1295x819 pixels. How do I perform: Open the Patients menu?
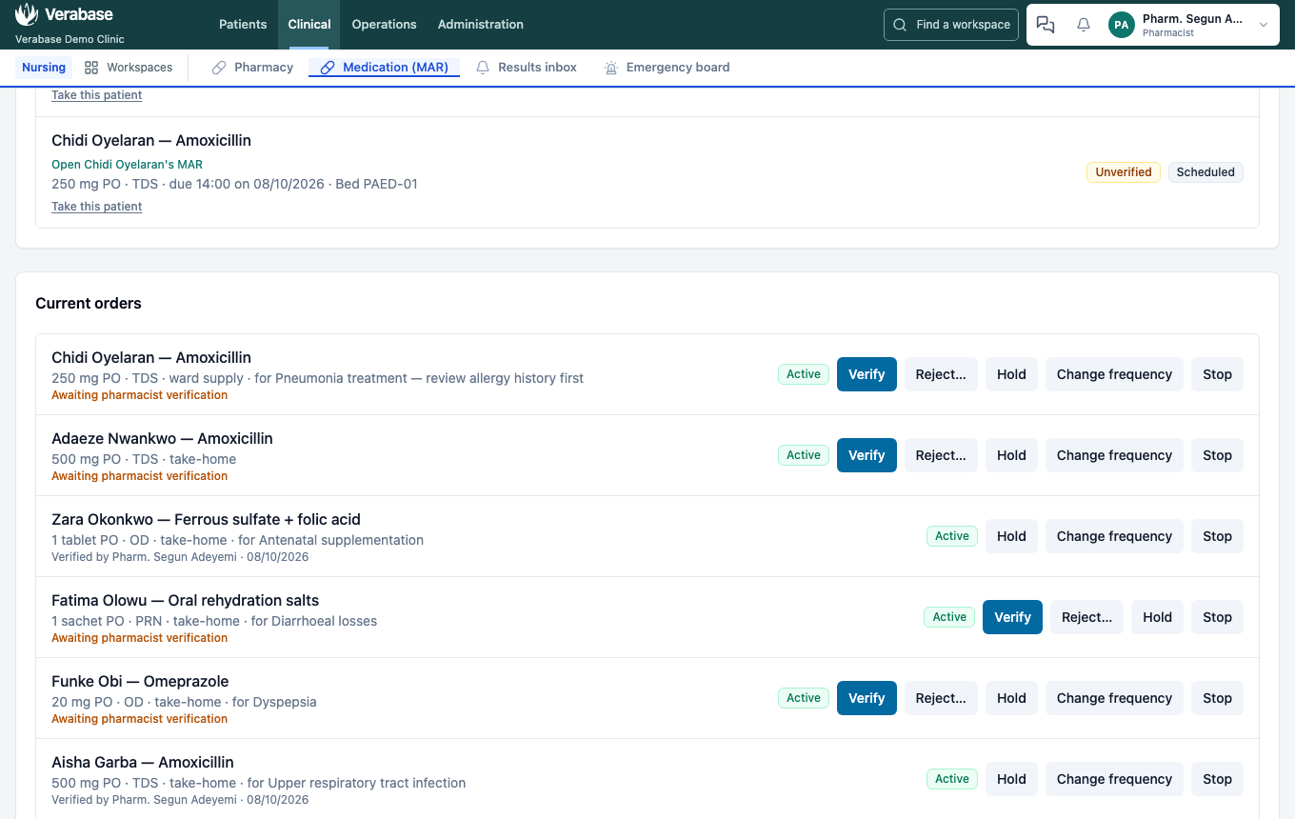243,25
